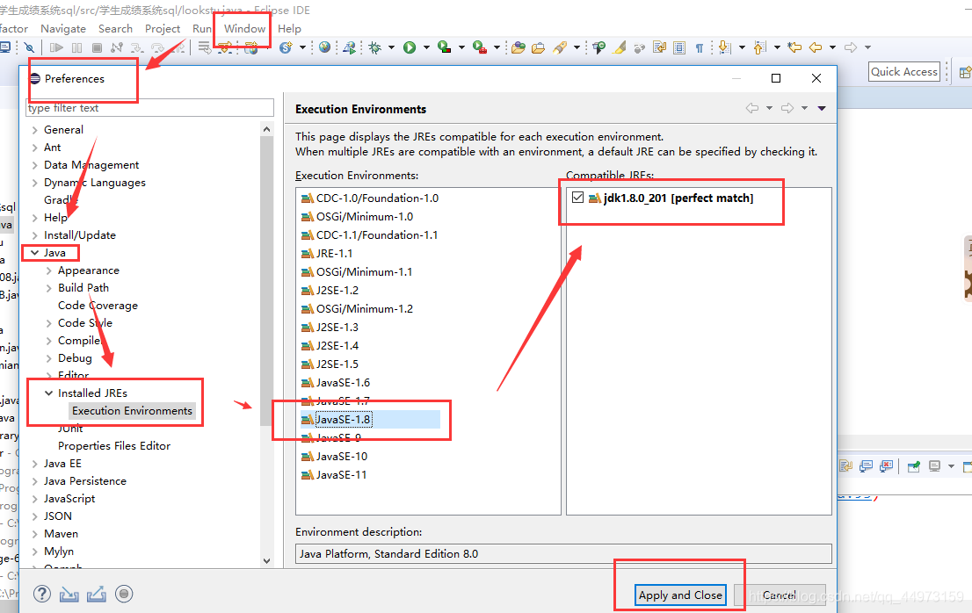Expand the Build Path node
Image resolution: width=972 pixels, height=613 pixels.
click(49, 288)
